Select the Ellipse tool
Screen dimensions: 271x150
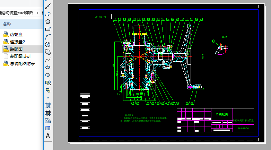[x=48, y=67]
